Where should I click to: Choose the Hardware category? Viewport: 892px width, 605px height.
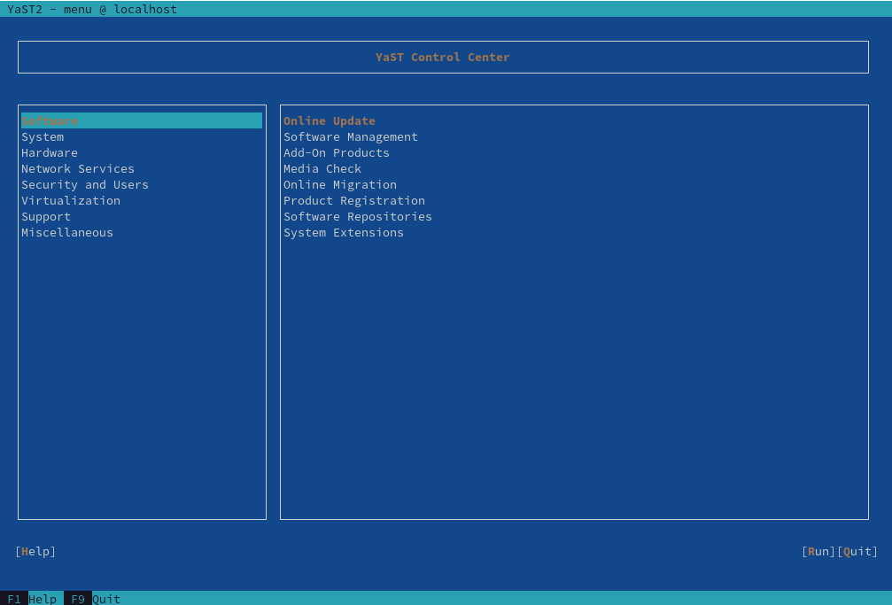point(50,152)
